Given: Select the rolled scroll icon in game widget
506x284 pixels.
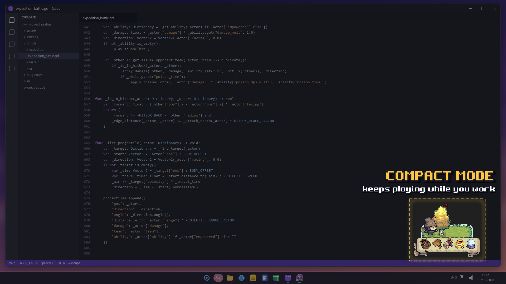Looking at the screenshot, I should tap(448, 244).
